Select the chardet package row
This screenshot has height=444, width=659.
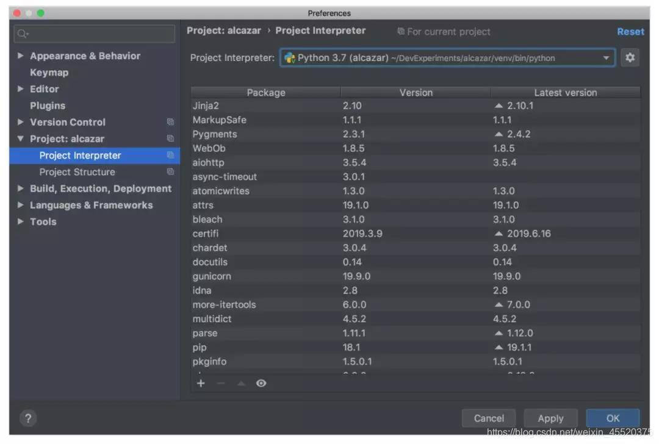pyautogui.click(x=416, y=248)
